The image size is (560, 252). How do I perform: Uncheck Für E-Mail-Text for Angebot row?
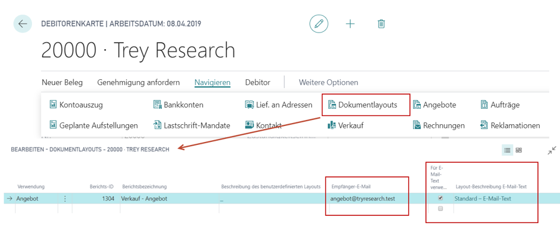click(x=440, y=198)
